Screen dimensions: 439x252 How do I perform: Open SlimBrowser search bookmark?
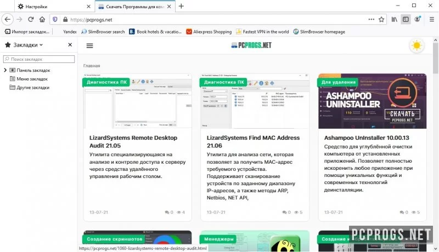click(103, 32)
